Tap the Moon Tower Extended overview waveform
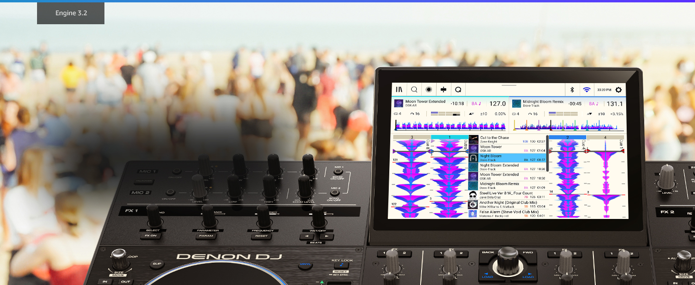Screen dimensions: 695x285 (451, 125)
